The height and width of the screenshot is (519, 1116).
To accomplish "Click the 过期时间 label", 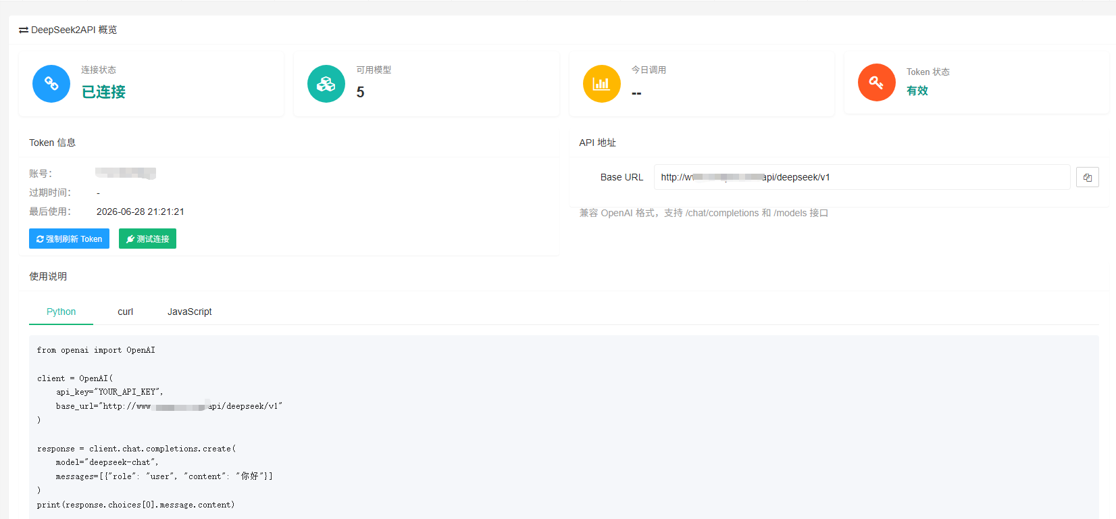I will [x=50, y=193].
